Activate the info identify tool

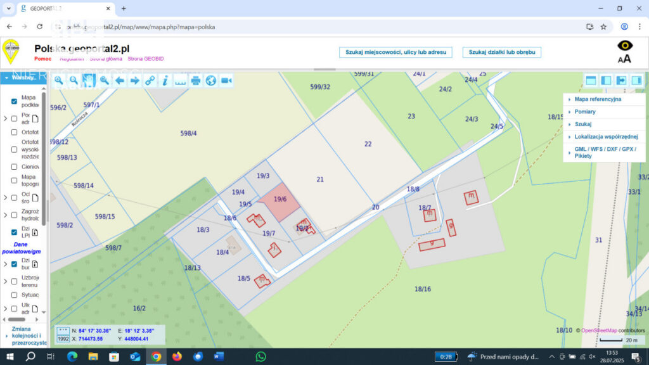[x=165, y=80]
